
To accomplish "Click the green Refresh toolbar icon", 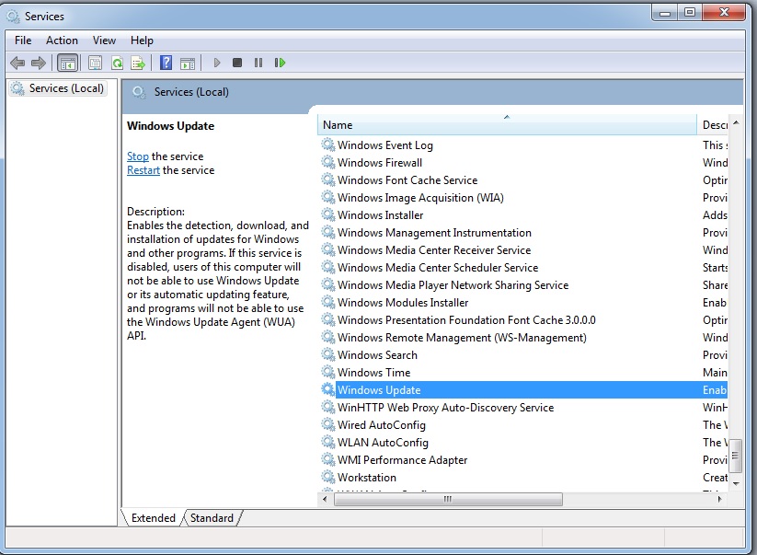I will pyautogui.click(x=117, y=63).
